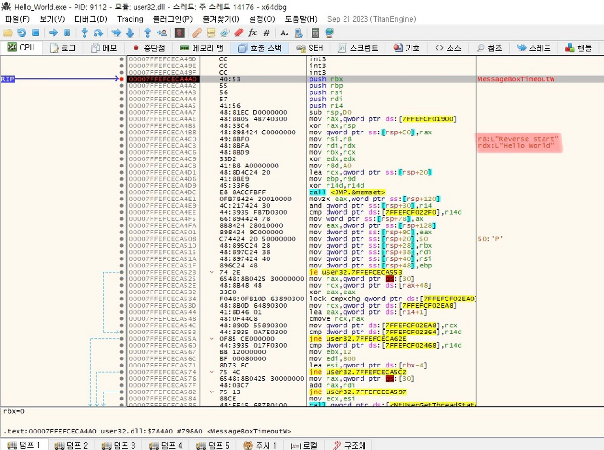This screenshot has height=450, width=604.
Task: Click the MessageBoxTimeoutW comment
Action: coord(516,79)
